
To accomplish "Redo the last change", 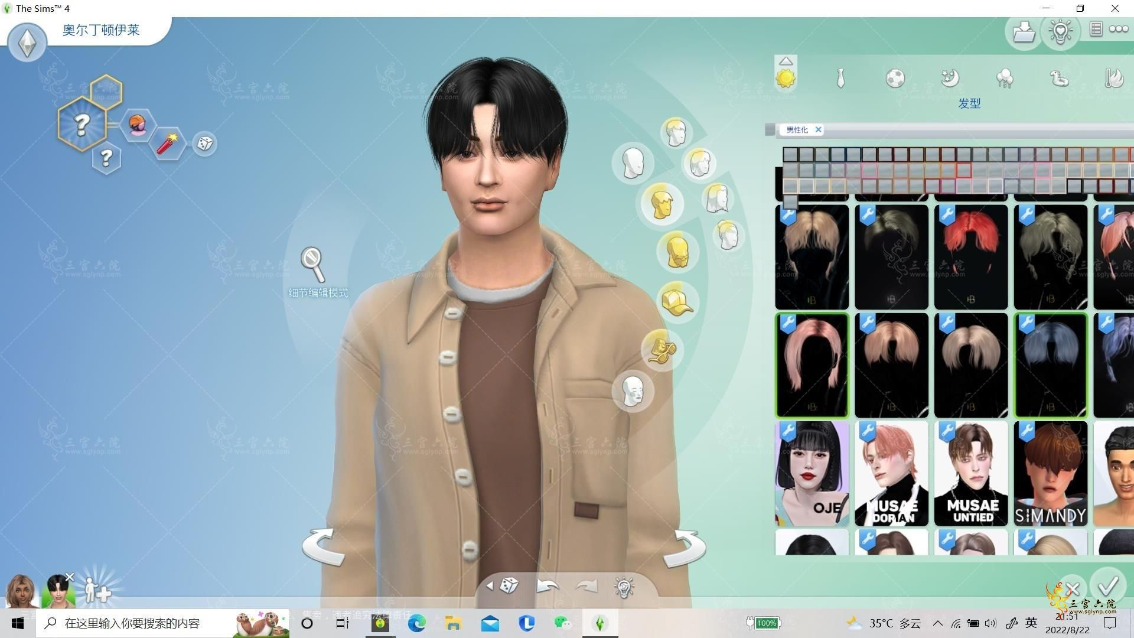I will coord(586,586).
